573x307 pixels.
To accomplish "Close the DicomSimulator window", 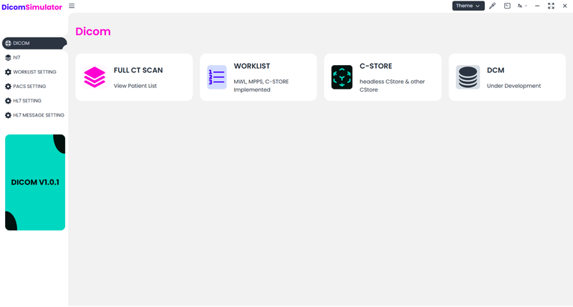I will click(564, 6).
